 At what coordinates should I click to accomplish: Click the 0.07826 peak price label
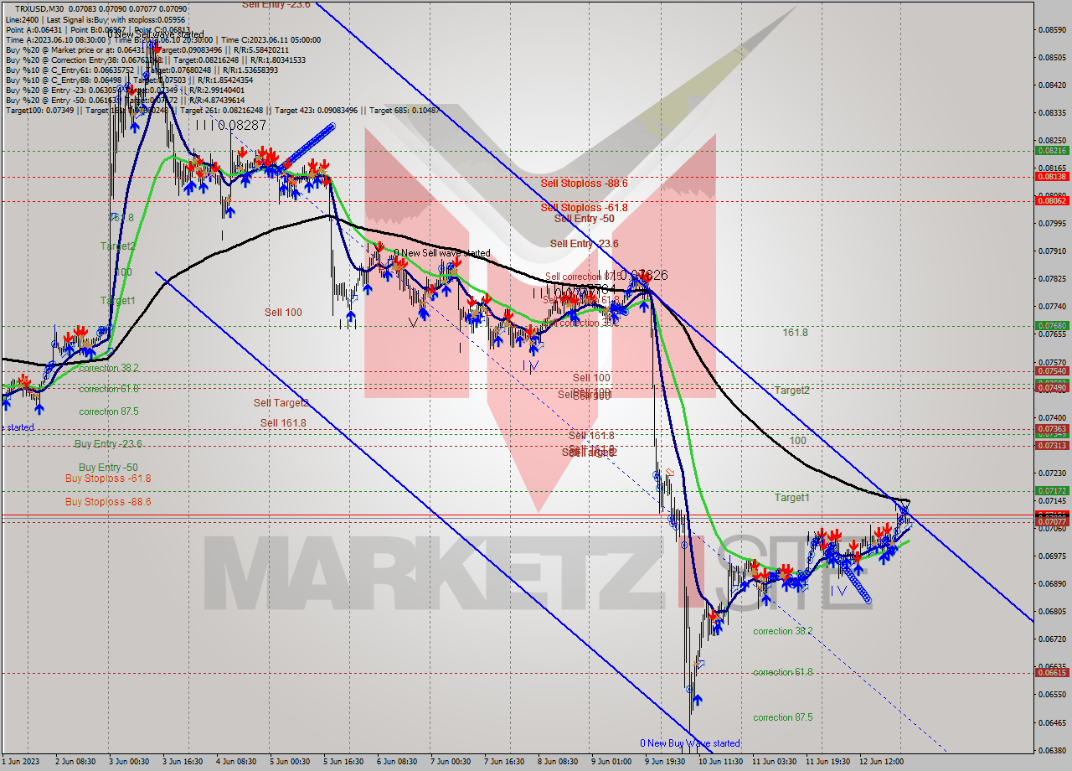(x=643, y=275)
